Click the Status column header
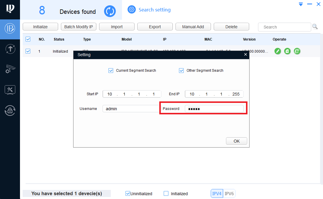Image resolution: width=323 pixels, height=199 pixels. 59,39
